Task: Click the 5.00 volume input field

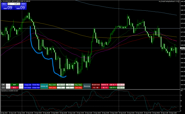Action: pos(14,4)
